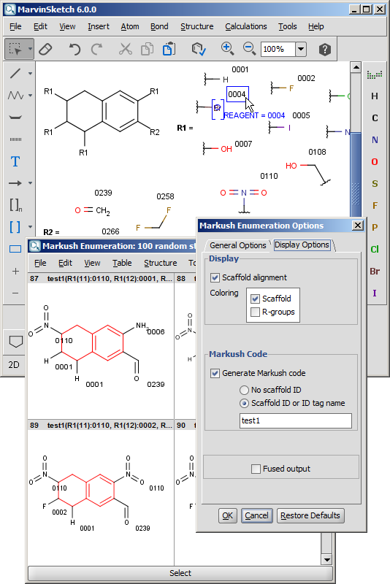390x584 pixels.
Task: Open Table menu in Markush Enumeration window
Action: [x=122, y=263]
